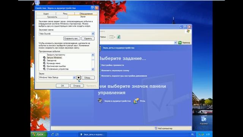
Task: Click the green sync icon in the explorer toolbar
Action: pos(118,37)
